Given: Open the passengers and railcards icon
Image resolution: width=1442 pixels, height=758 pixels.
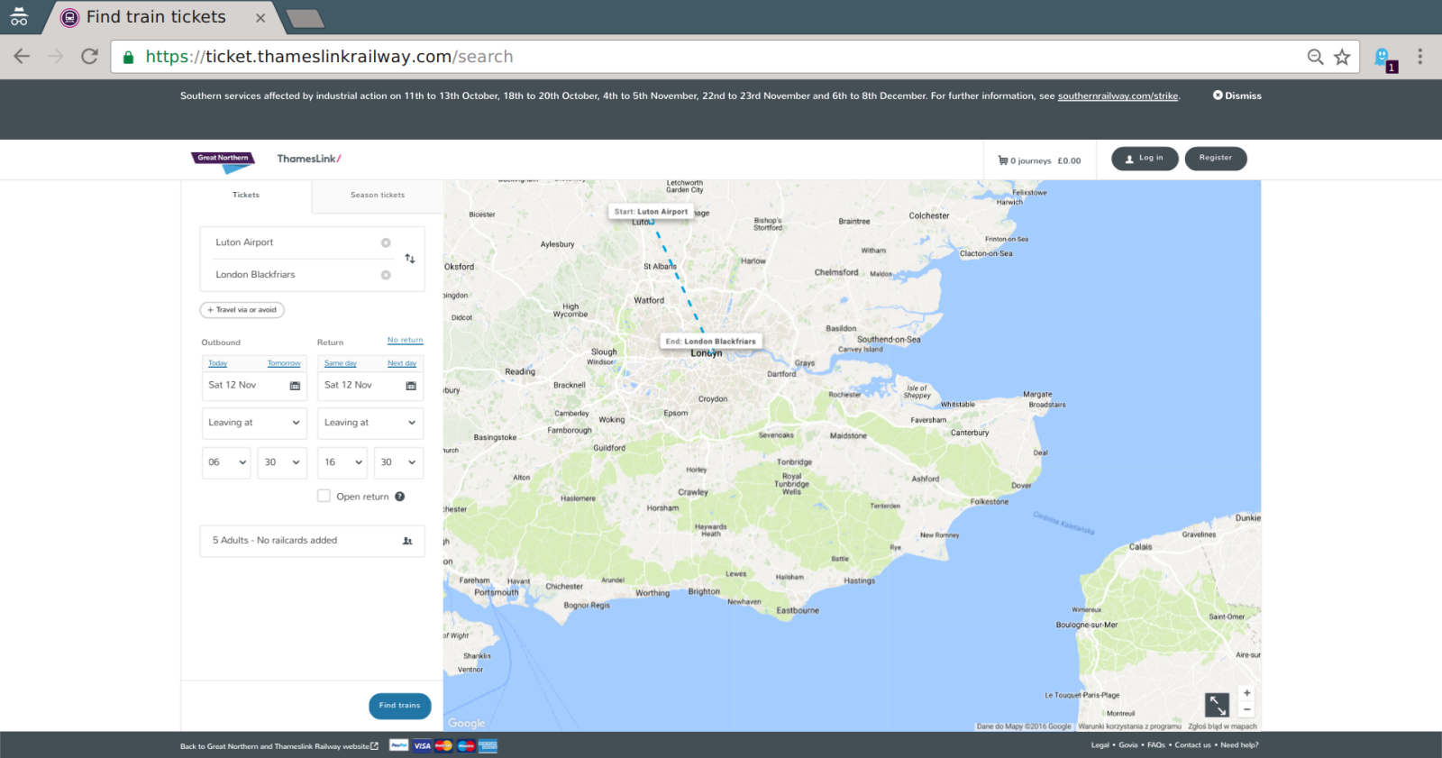Looking at the screenshot, I should pos(407,541).
